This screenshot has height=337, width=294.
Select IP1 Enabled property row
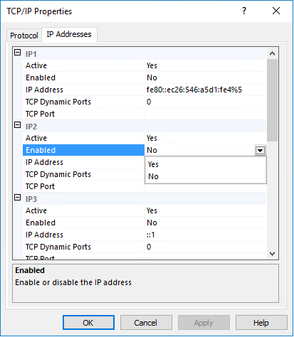(145, 77)
